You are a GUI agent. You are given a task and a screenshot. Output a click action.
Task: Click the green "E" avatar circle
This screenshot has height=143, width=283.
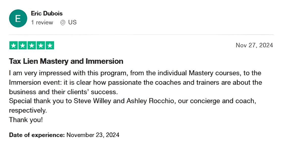(x=18, y=18)
